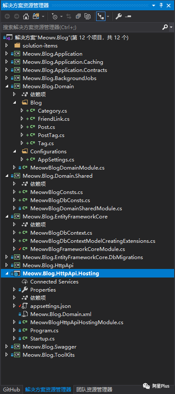The image size is (175, 394).
Task: Collapse the Meowv.Blog.Domain project
Action: pyautogui.click(x=6, y=87)
